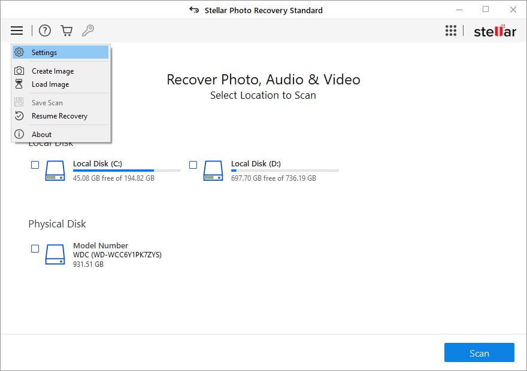The height and width of the screenshot is (371, 527).
Task: Click the Local Disk (C:) usage bar
Action: [126, 171]
